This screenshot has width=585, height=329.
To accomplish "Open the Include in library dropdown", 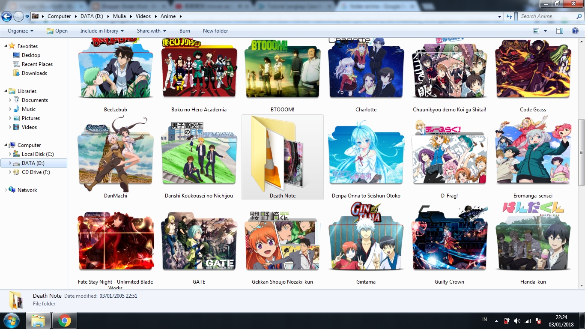I will (x=102, y=30).
